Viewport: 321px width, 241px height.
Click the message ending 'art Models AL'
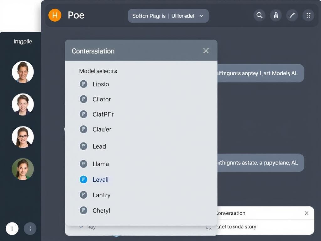[x=260, y=73]
